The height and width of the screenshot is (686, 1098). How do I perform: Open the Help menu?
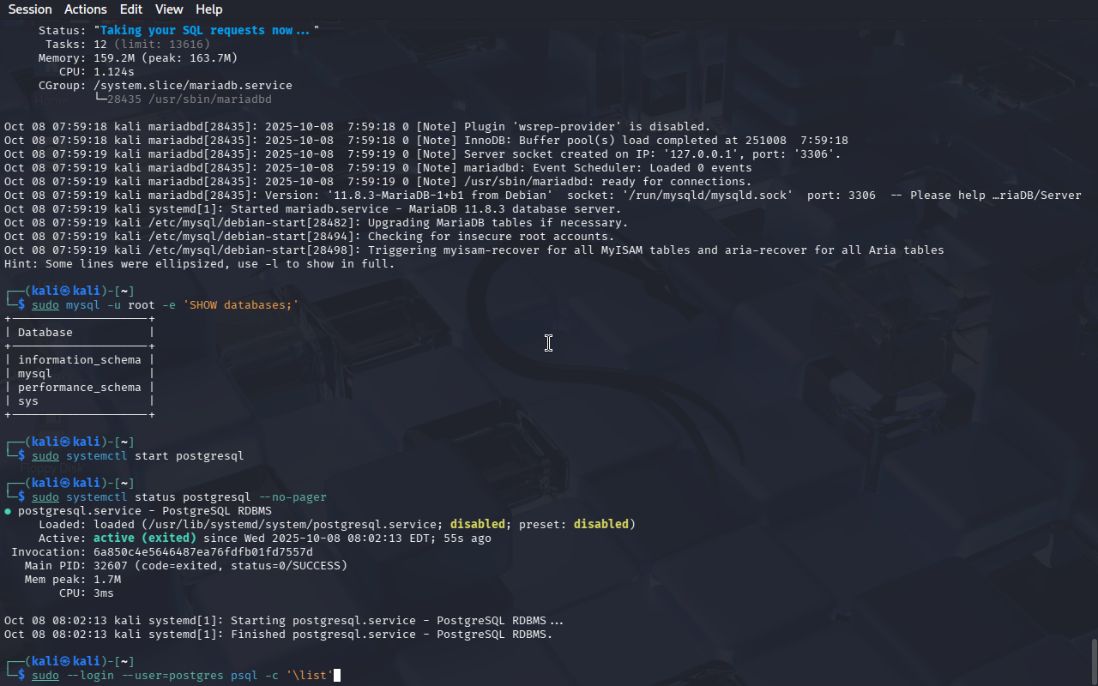point(208,9)
